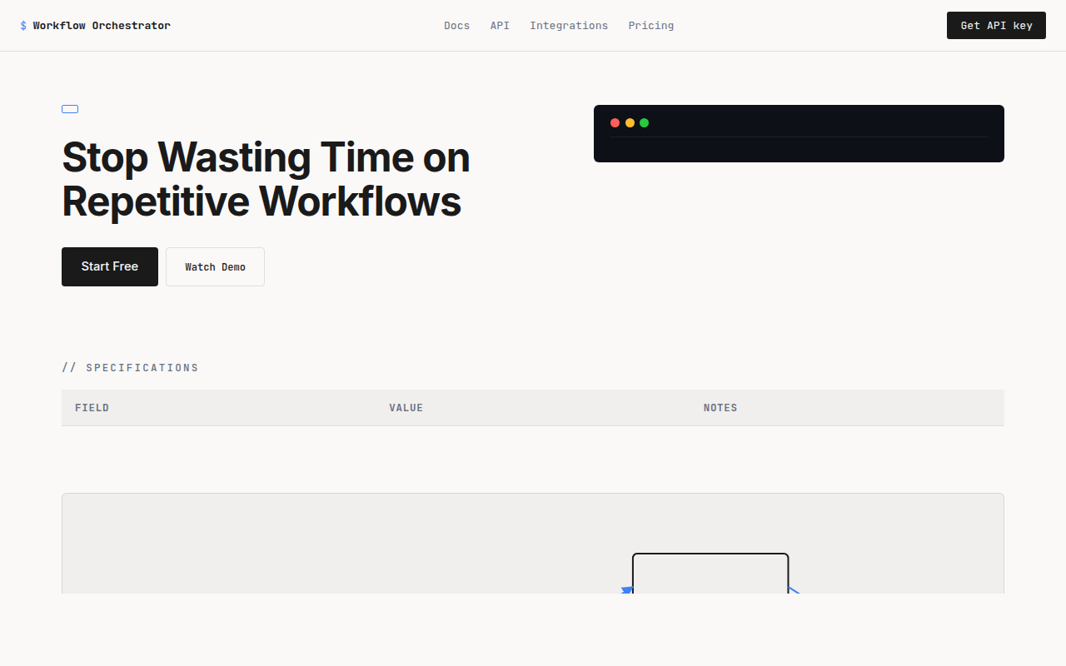
Task: Open the Docs page
Action: point(456,26)
